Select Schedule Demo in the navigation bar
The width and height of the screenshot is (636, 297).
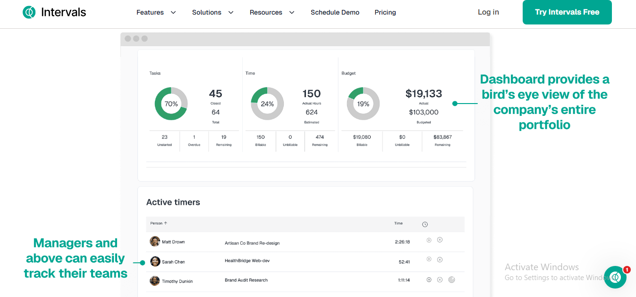[335, 12]
